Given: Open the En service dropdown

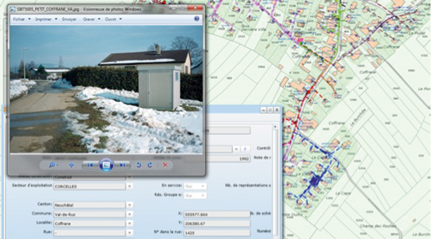Looking at the screenshot, I should coord(202,186).
